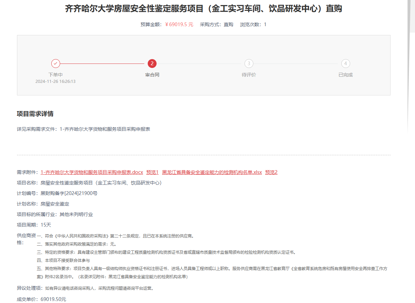The width and height of the screenshot is (415, 303).
Task: Click the 项目需求详情 section heading
Action: tap(35, 114)
